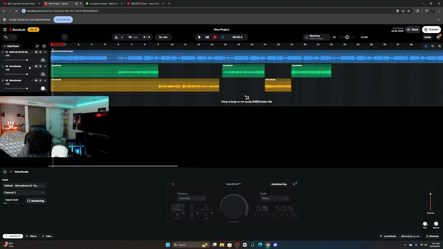This screenshot has width=443, height=249.
Task: Open the Category Essentials dropdown
Action: click(191, 199)
